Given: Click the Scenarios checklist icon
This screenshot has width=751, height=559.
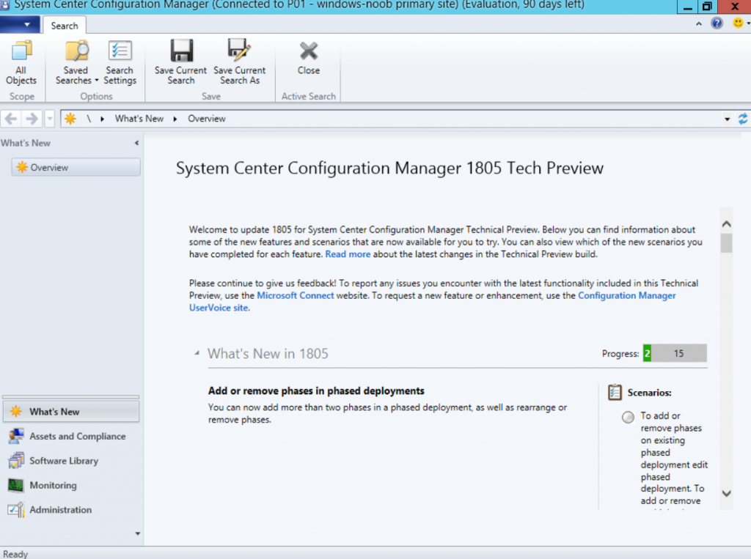Looking at the screenshot, I should (615, 392).
